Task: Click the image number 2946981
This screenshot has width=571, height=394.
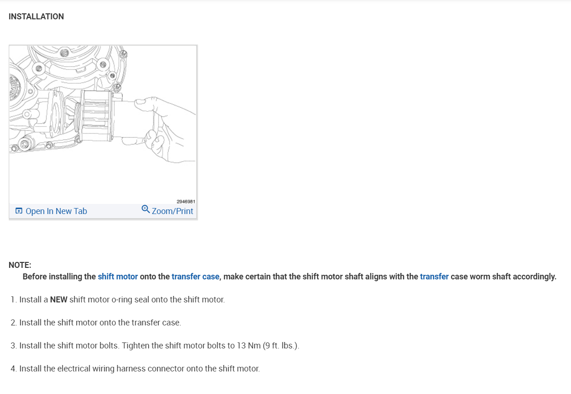Action: 186,201
